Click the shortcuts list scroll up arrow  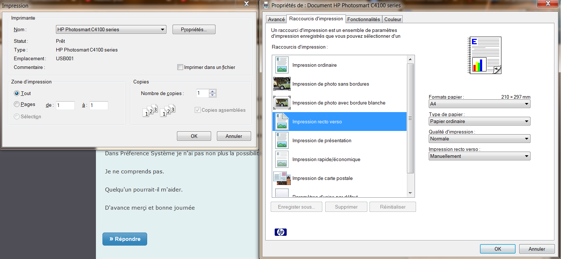410,59
